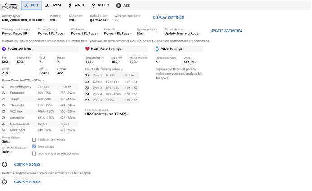Click the ePmax value 382
The width and height of the screenshot is (312, 191).
(x=60, y=73)
